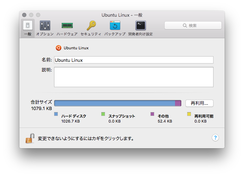Click the blue segment of the size bar
This screenshot has width=244, height=176.
pyautogui.click(x=115, y=103)
